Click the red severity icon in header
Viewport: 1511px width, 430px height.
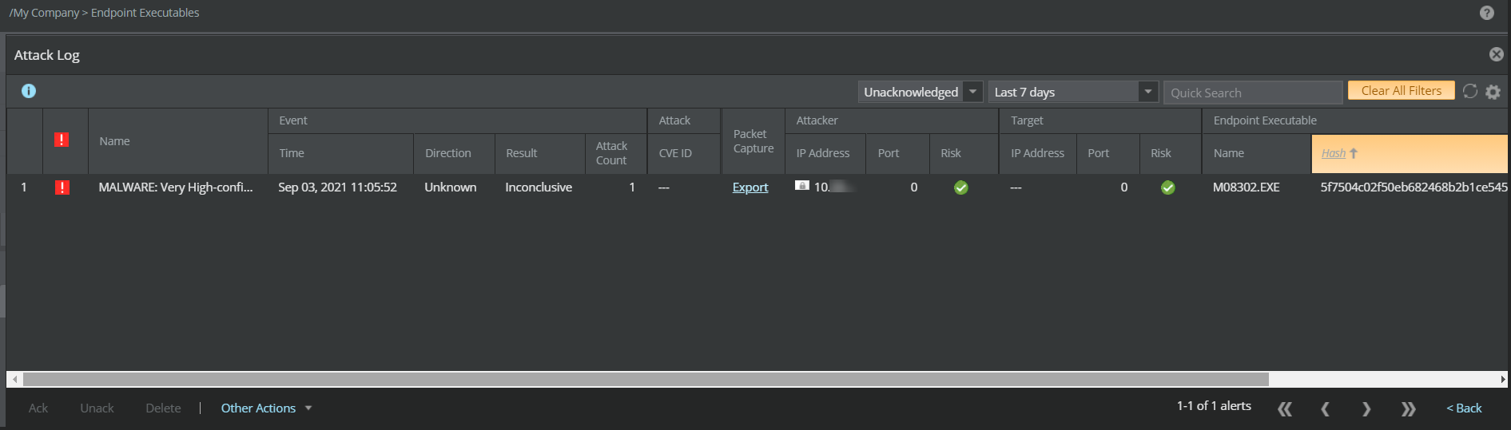pyautogui.click(x=62, y=140)
